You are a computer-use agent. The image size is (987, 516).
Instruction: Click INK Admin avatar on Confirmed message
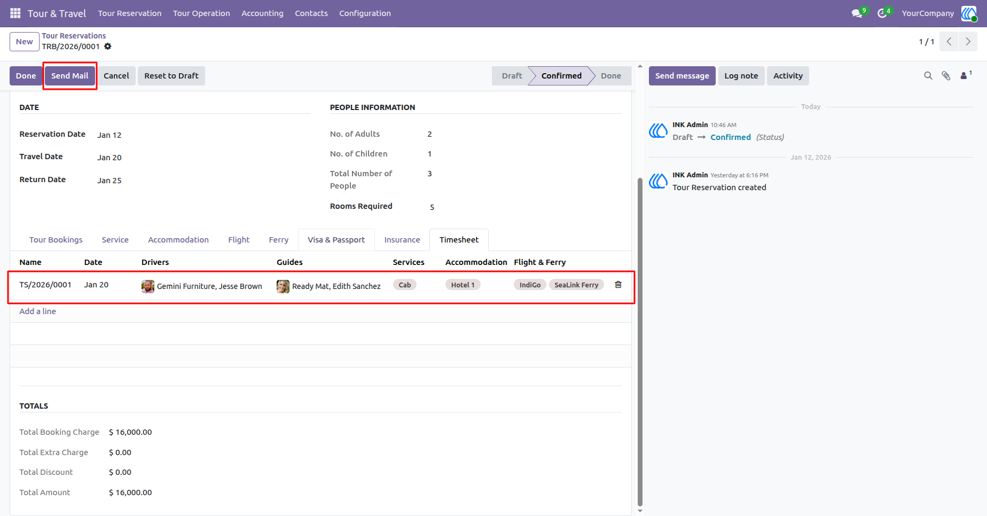(x=658, y=131)
